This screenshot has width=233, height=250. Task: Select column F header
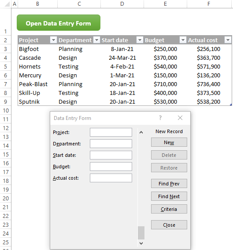tap(209, 4)
